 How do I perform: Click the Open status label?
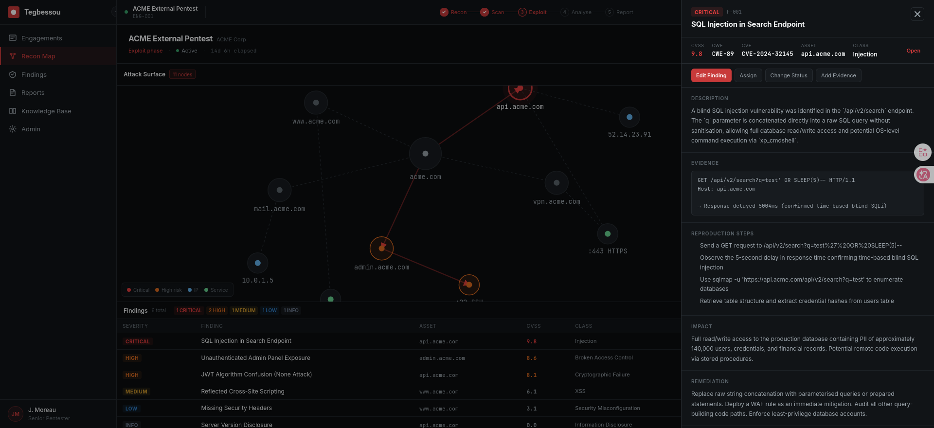[x=913, y=51]
